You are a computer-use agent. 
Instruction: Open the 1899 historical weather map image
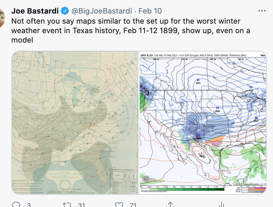75,123
